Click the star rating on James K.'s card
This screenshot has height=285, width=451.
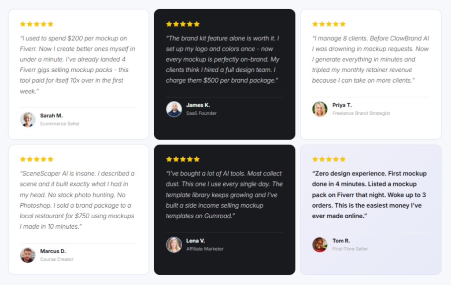click(183, 24)
